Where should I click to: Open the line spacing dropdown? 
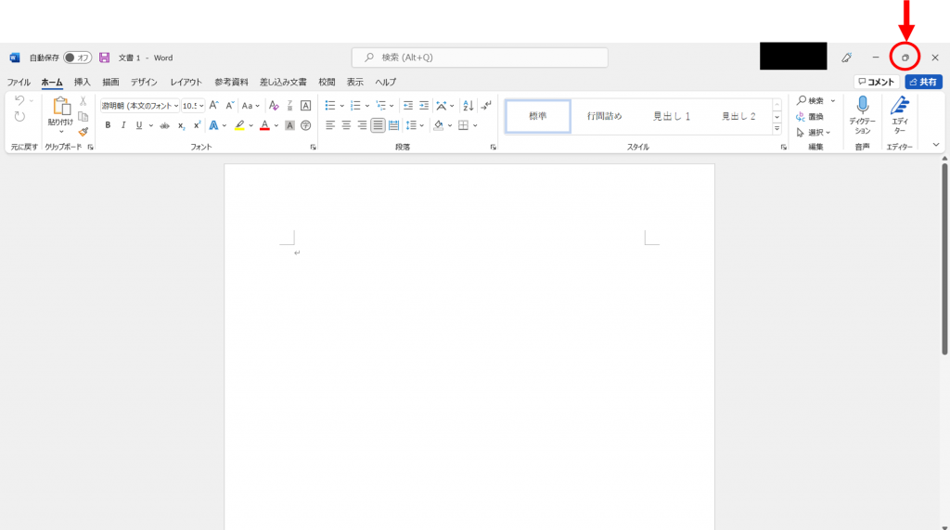pos(415,125)
